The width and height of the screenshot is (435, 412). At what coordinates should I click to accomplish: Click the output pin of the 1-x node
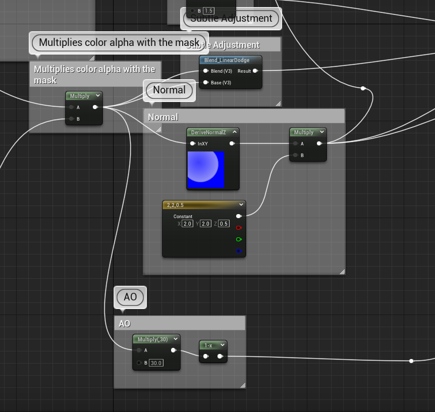[220, 356]
